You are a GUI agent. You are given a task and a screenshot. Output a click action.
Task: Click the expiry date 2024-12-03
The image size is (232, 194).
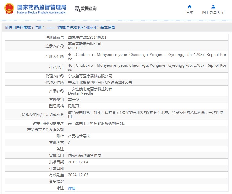pos(78,175)
